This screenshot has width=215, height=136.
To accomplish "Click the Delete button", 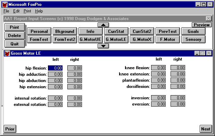I will (x=15, y=36).
